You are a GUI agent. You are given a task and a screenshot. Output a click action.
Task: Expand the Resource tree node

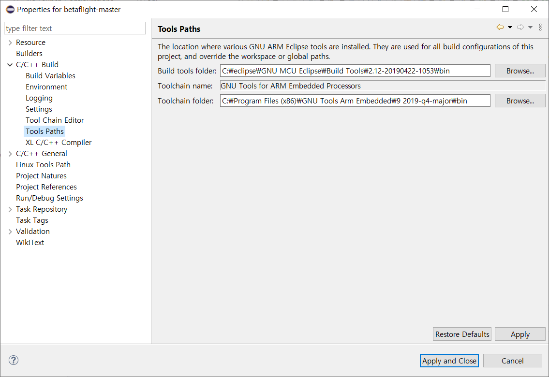coord(10,43)
